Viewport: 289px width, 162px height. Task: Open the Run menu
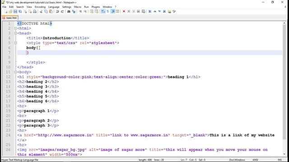click(x=86, y=7)
